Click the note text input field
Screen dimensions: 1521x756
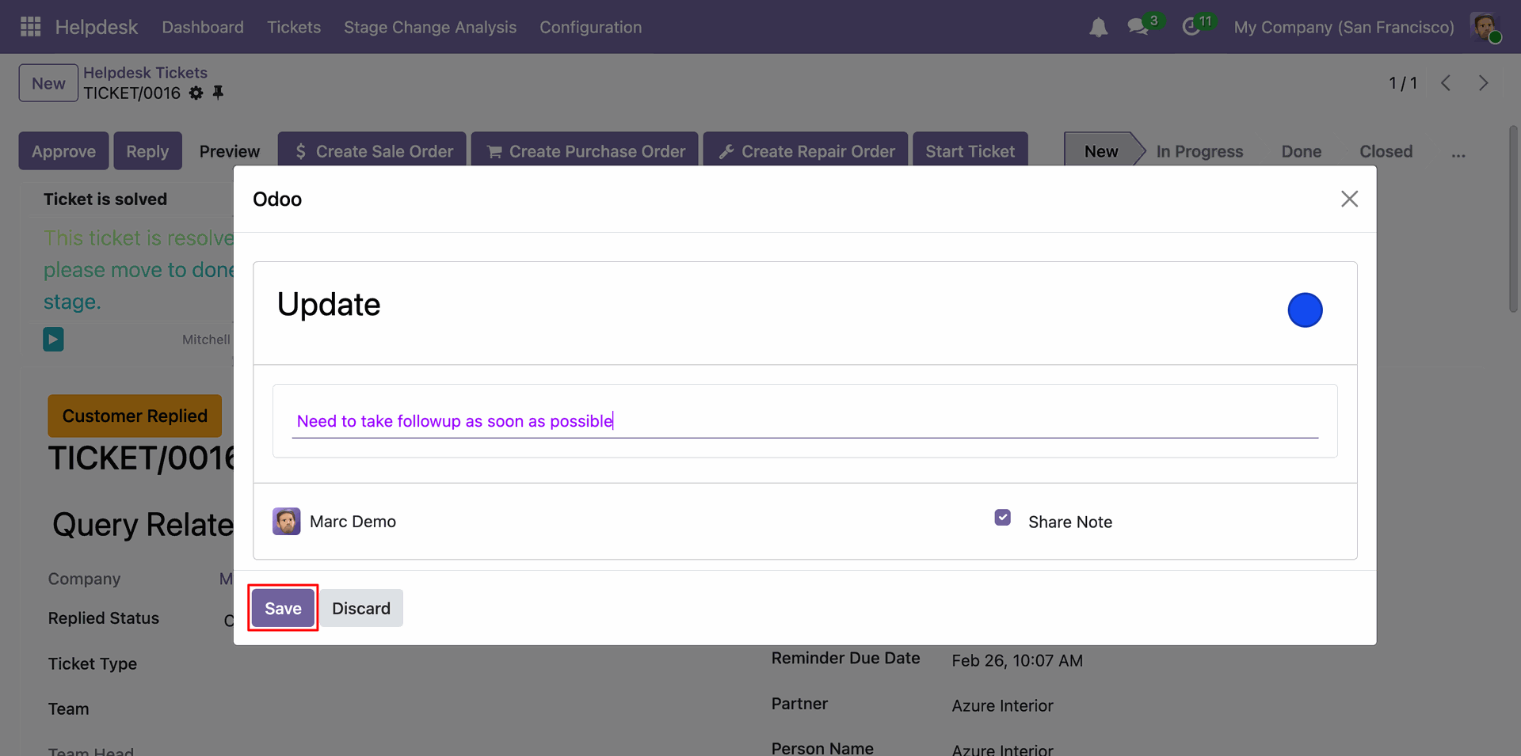pyautogui.click(x=805, y=421)
